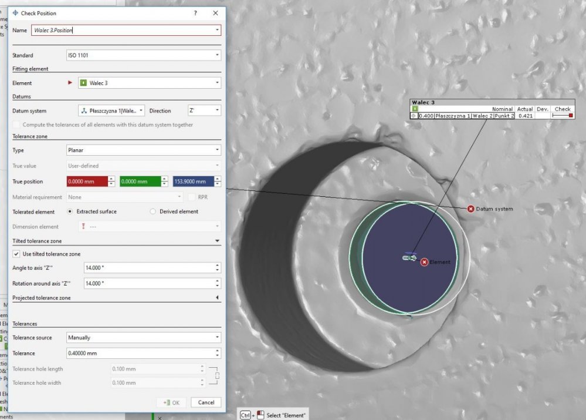Select the Derived element radio button

(153, 211)
